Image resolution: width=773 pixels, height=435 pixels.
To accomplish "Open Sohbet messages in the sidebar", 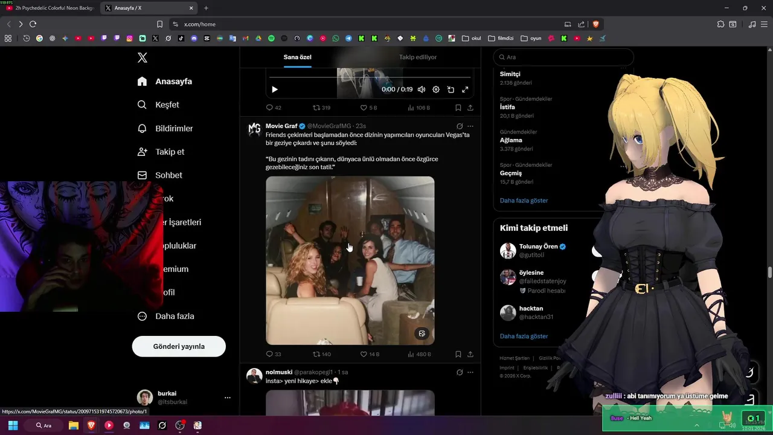I will (x=160, y=175).
